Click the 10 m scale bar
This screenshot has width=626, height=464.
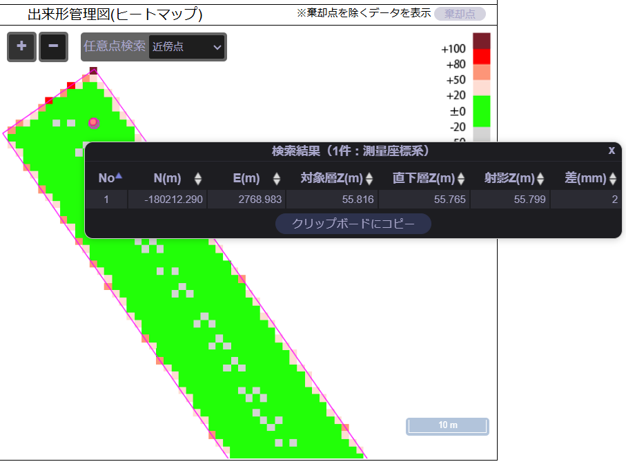(447, 426)
